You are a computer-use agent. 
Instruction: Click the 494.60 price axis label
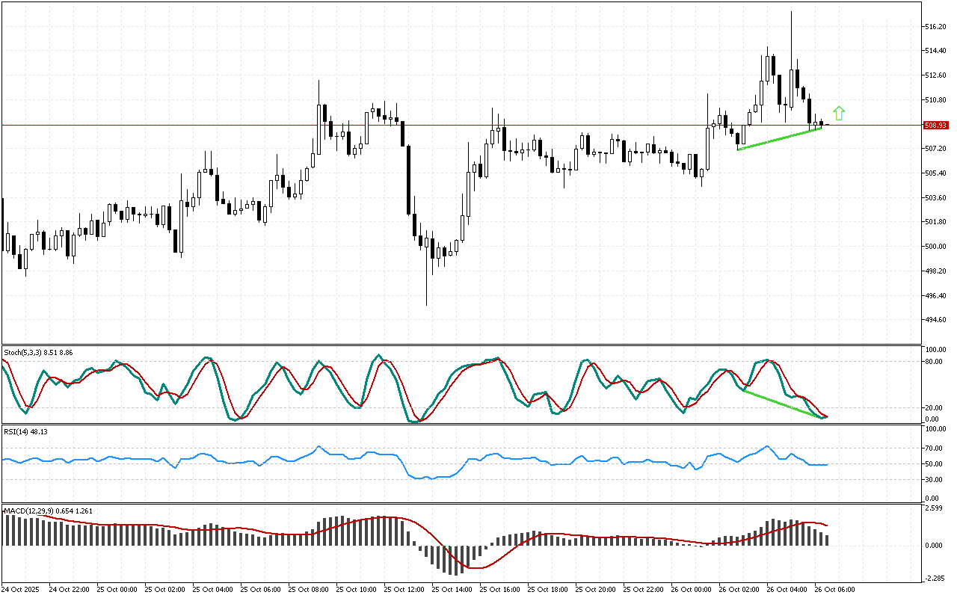[x=936, y=320]
